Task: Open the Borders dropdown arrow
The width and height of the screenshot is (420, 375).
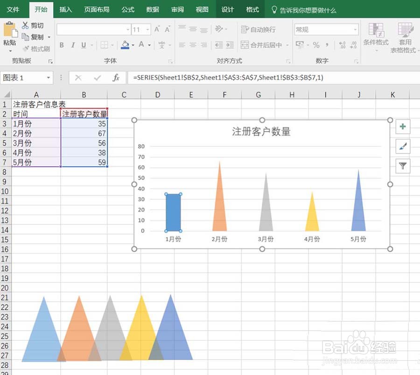Action: [112, 45]
